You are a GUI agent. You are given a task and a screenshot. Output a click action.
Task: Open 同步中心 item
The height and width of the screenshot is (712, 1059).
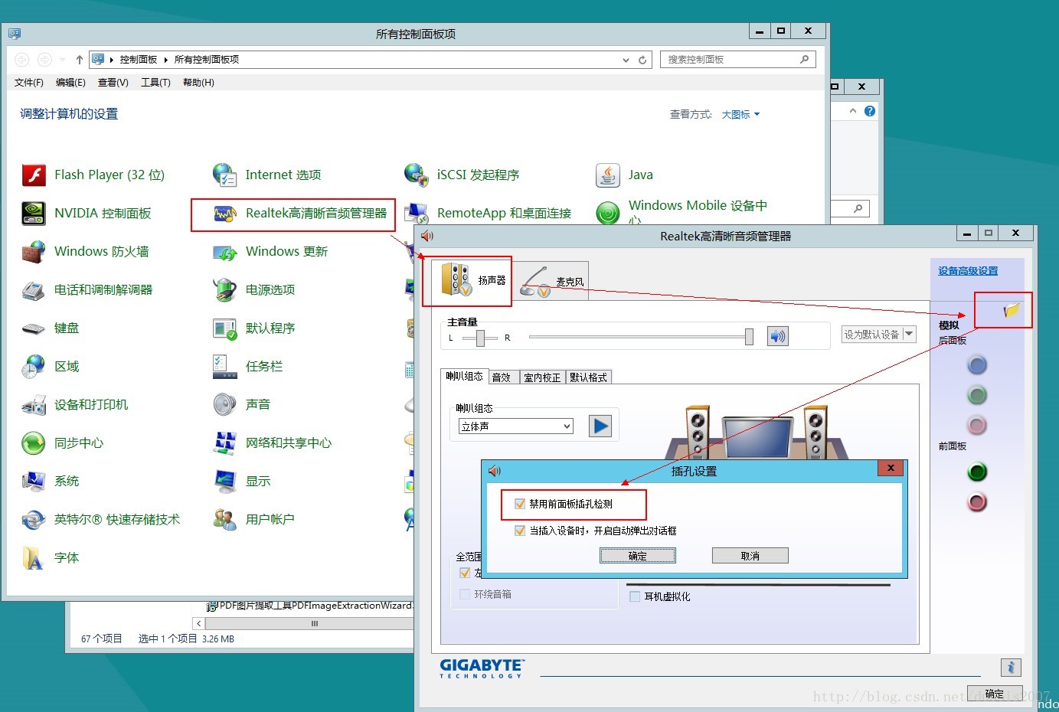click(63, 443)
